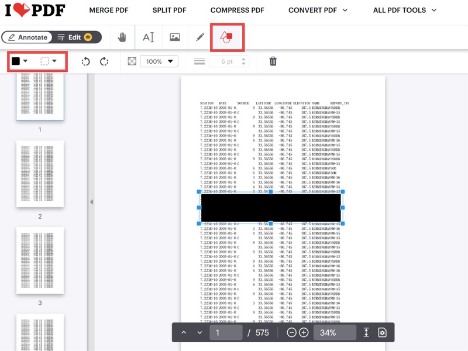The image size is (468, 351).
Task: Select the shapes tool
Action: [x=226, y=37]
